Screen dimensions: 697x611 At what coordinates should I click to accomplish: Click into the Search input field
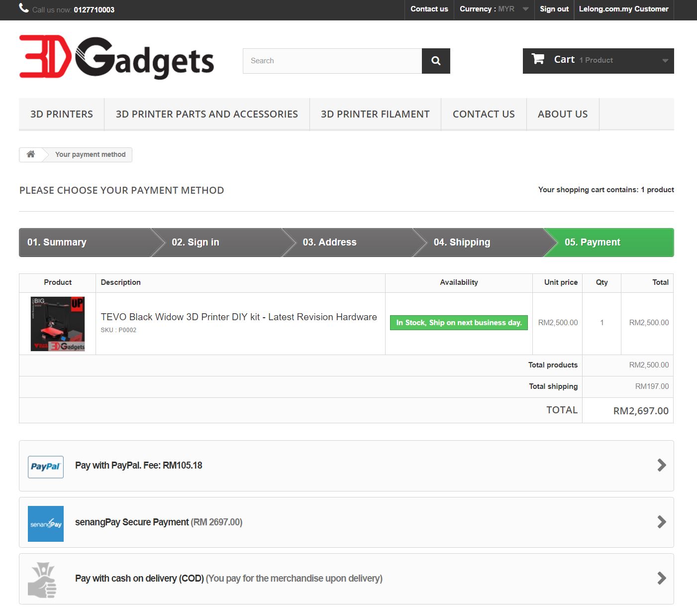click(332, 61)
